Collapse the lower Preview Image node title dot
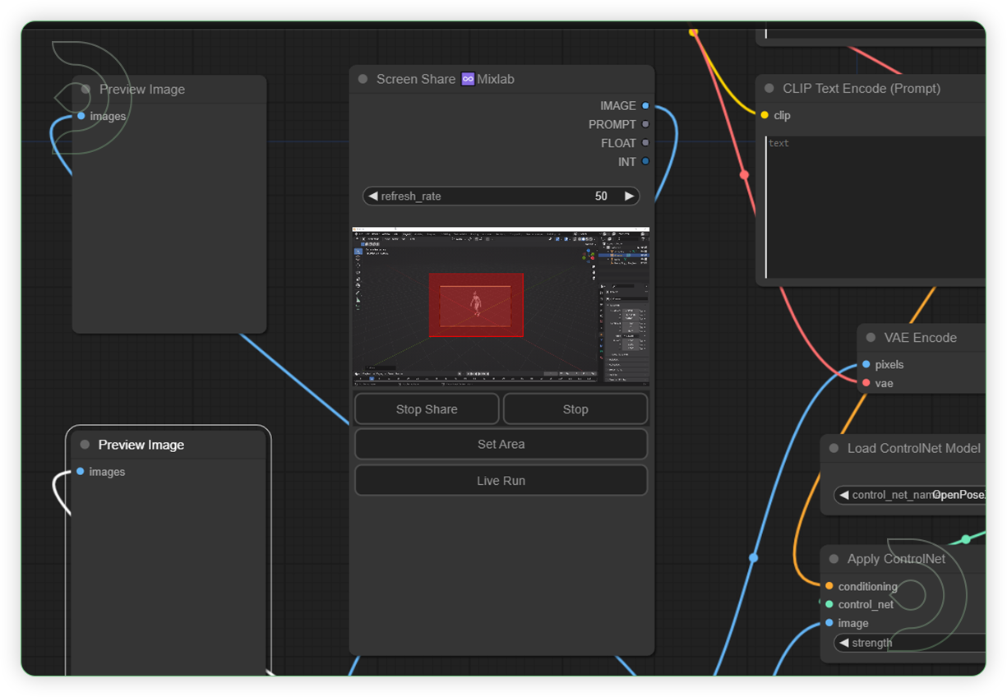Viewport: 1007px width, 697px height. [x=85, y=444]
